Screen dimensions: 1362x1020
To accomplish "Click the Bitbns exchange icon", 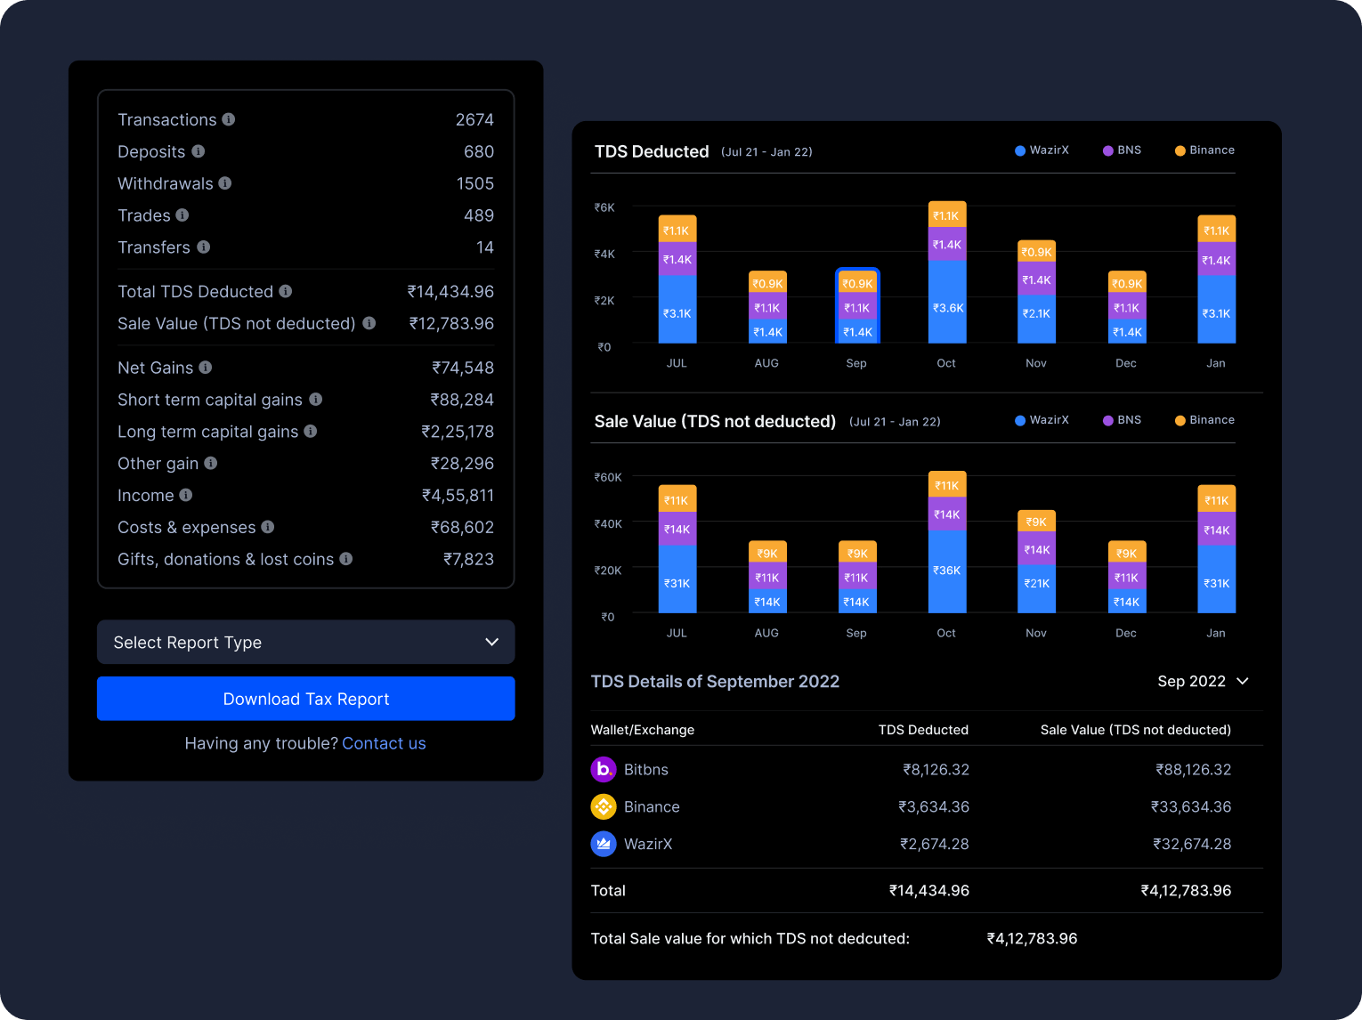I will 603,769.
